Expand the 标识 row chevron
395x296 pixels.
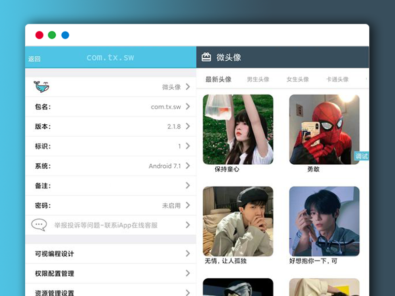[187, 146]
